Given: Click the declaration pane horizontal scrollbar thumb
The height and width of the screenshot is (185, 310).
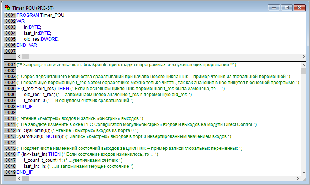Looking at the screenshot, I should pos(25,56).
